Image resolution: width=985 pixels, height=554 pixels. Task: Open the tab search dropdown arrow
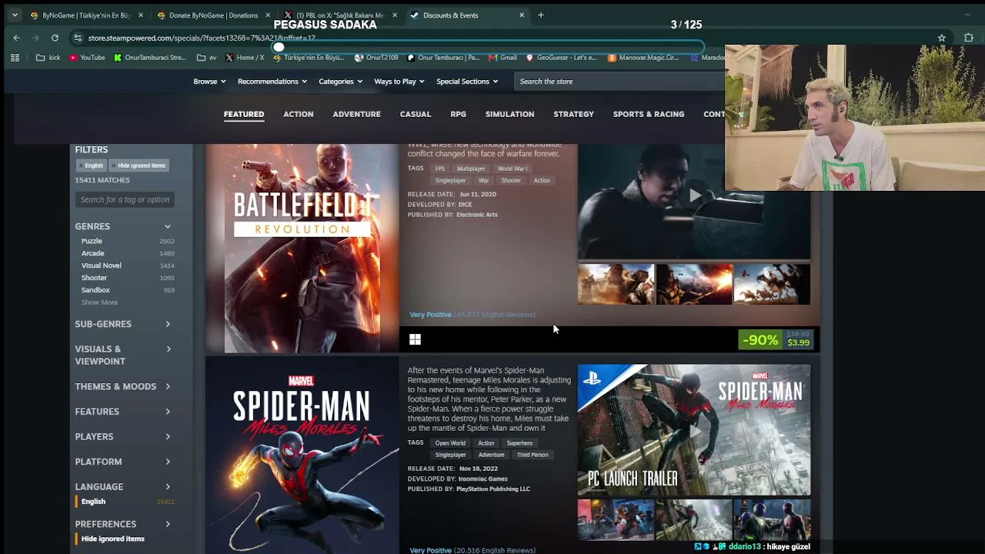(15, 15)
